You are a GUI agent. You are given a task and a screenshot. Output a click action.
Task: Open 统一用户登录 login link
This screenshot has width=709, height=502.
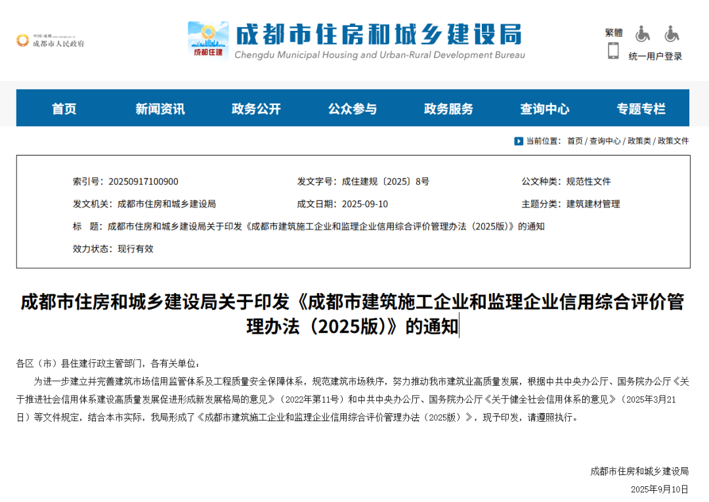[655, 57]
